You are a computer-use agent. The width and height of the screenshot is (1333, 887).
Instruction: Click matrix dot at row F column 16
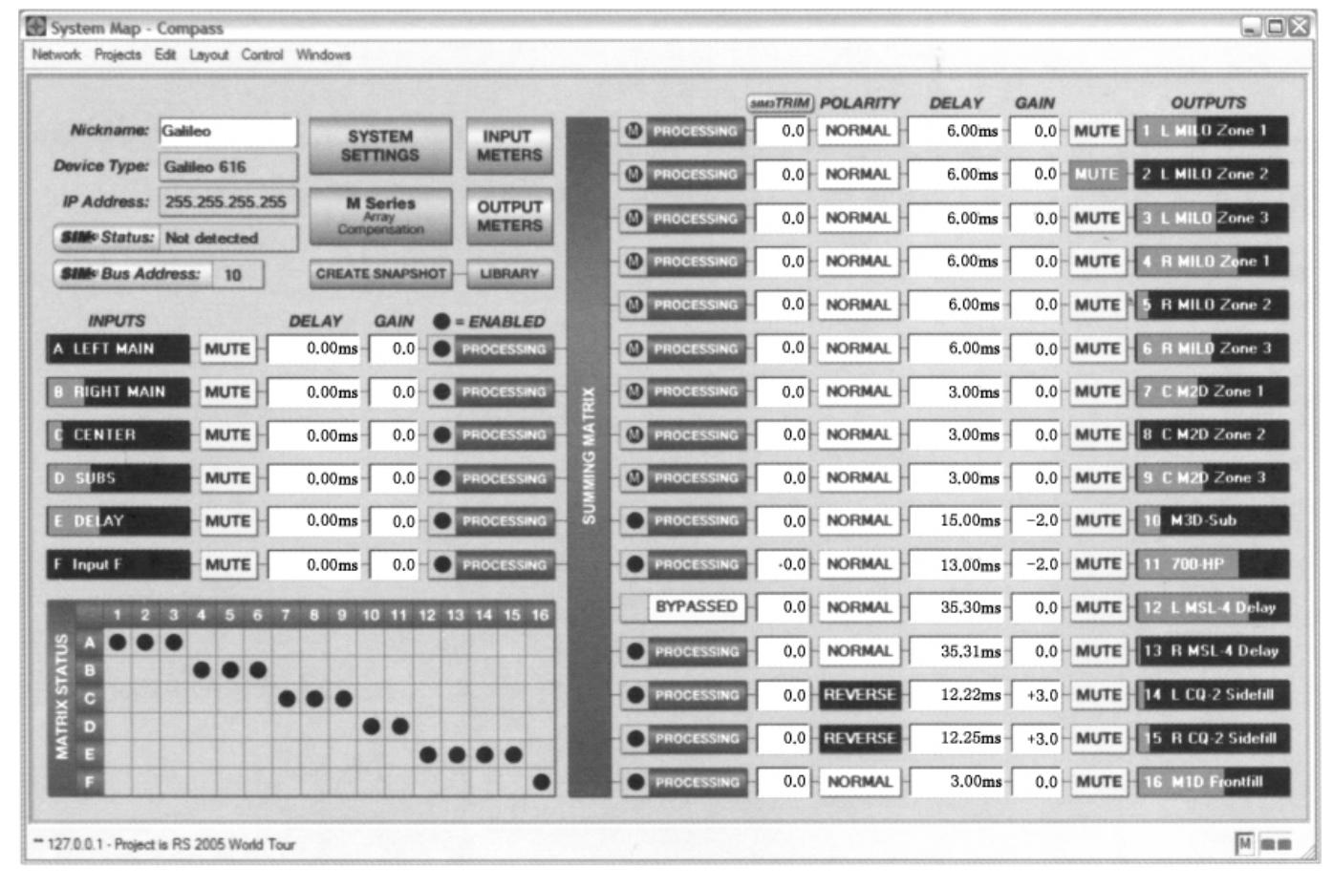[541, 782]
